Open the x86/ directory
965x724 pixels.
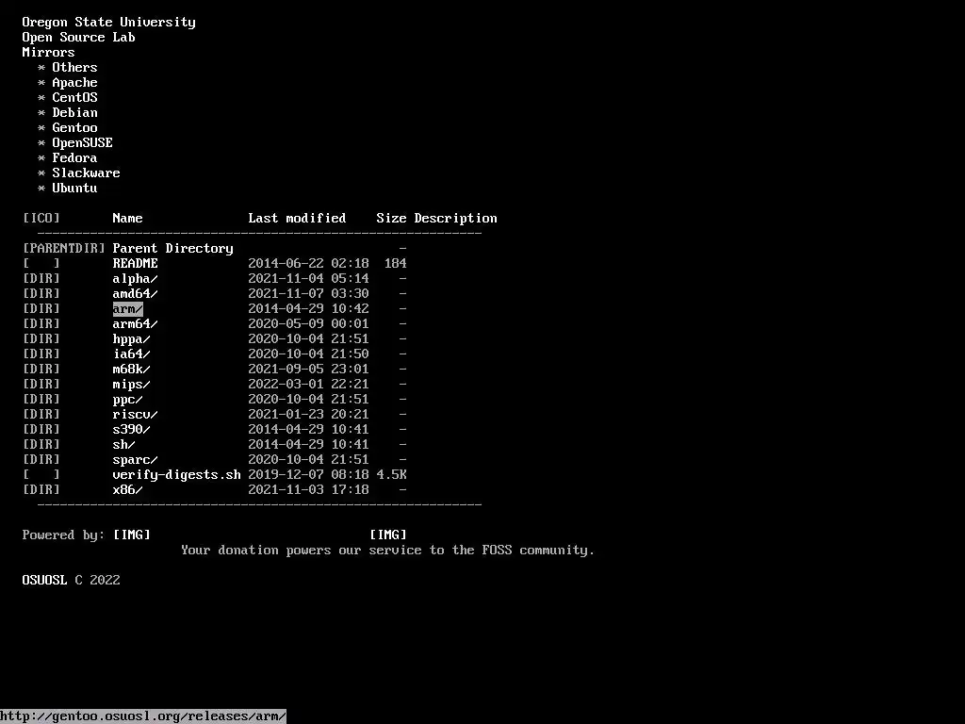tap(127, 489)
